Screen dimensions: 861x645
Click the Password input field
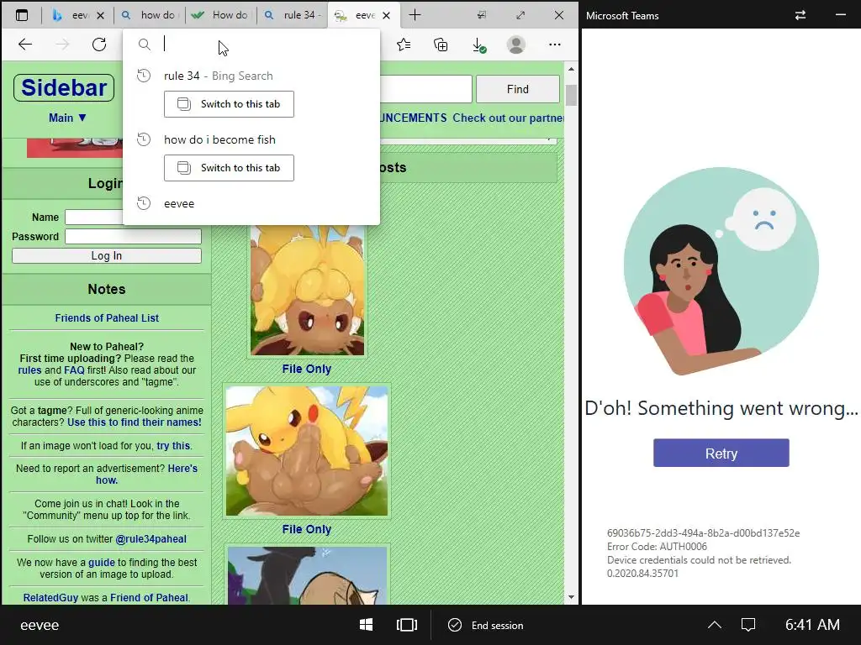coord(133,236)
